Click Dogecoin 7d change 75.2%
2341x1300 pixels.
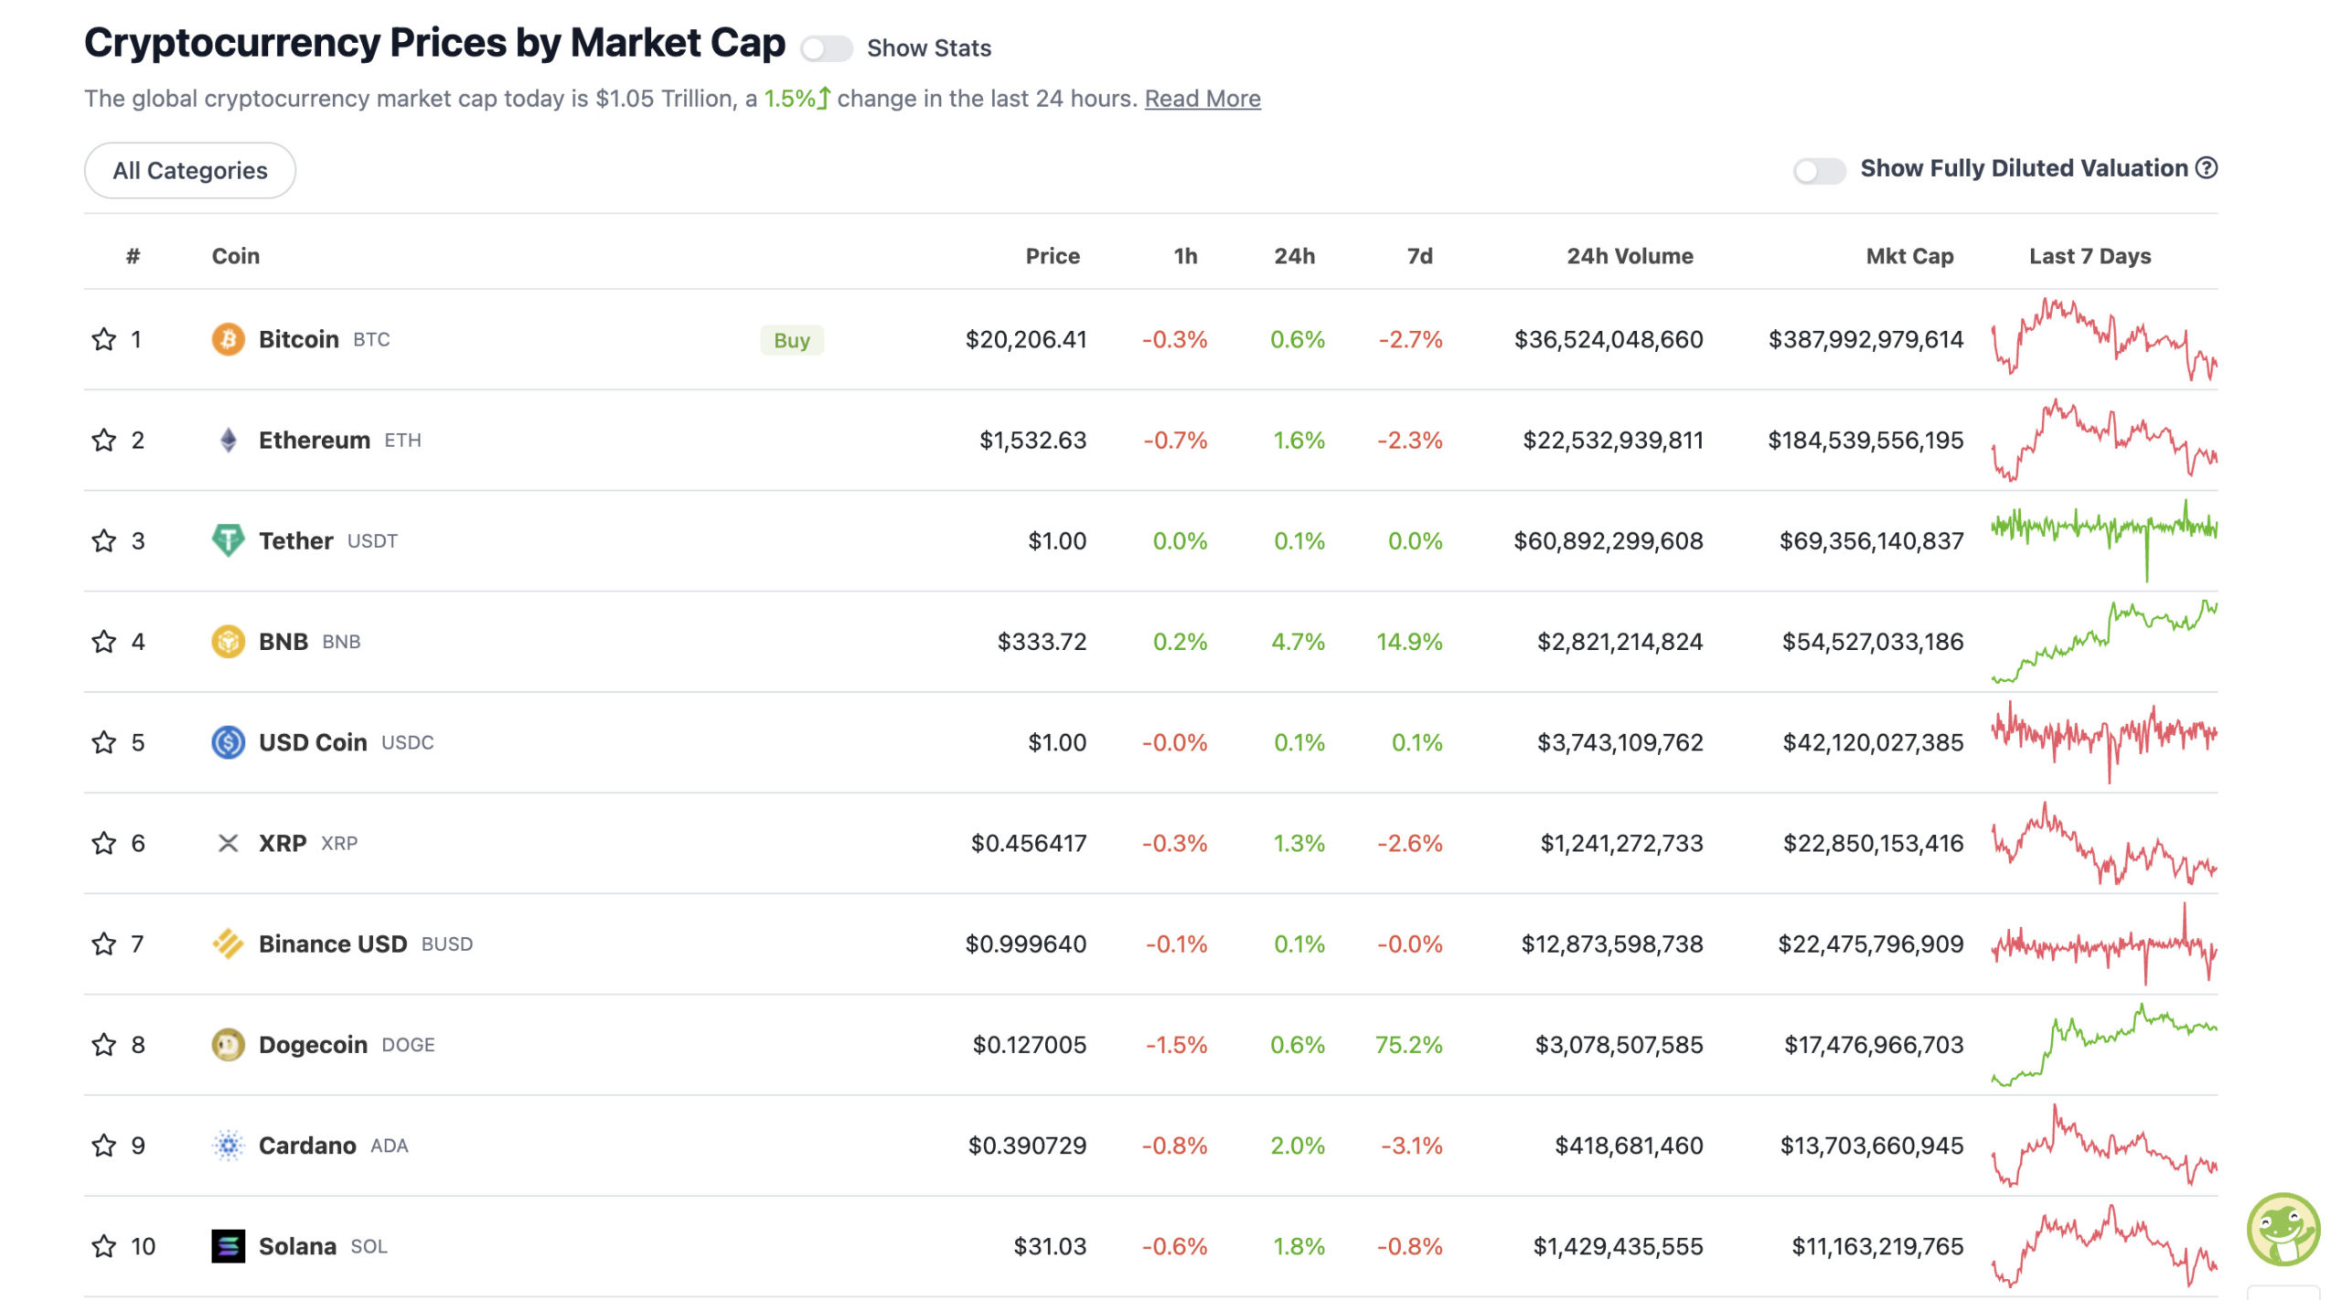[1409, 1044]
